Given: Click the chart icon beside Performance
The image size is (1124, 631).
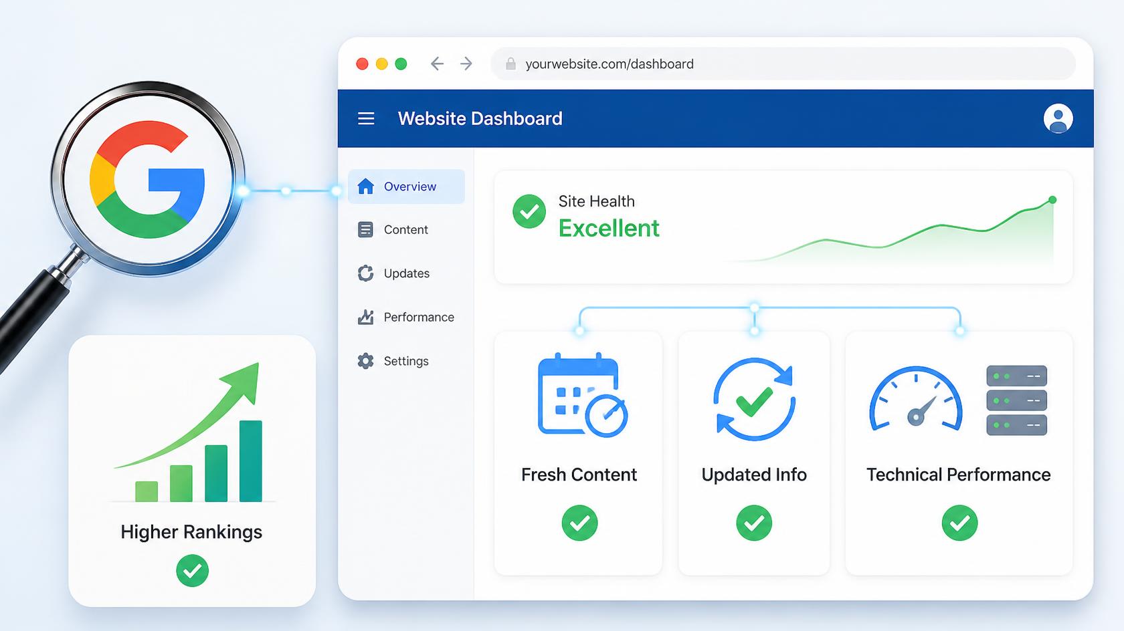Looking at the screenshot, I should click(x=365, y=317).
